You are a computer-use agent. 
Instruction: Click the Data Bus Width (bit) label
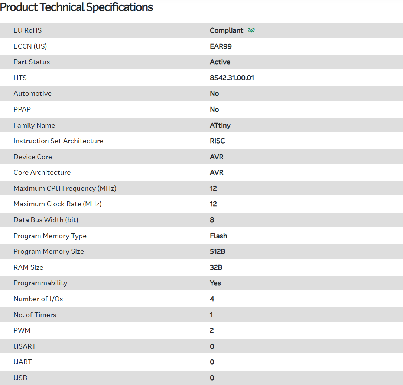pos(46,220)
